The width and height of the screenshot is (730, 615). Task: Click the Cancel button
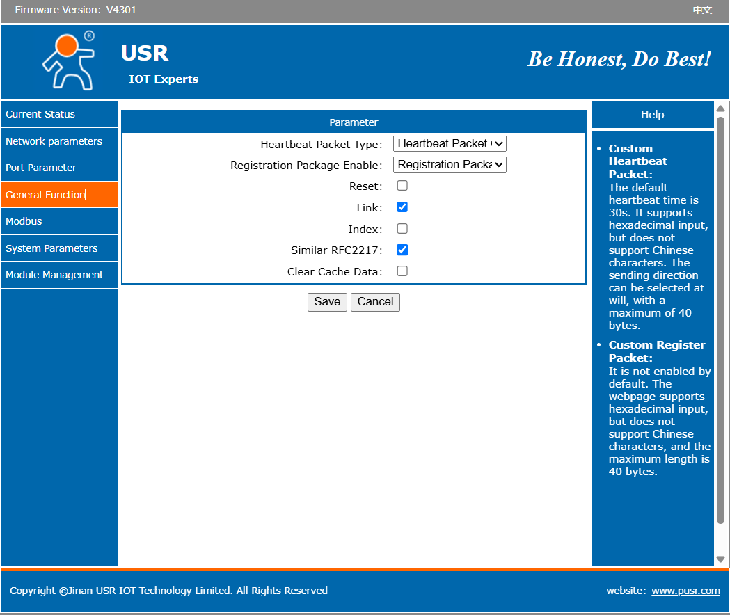click(x=375, y=301)
